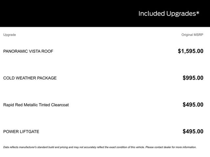Click the $1,595.00 price
This screenshot has height=157, width=210.
tap(190, 51)
